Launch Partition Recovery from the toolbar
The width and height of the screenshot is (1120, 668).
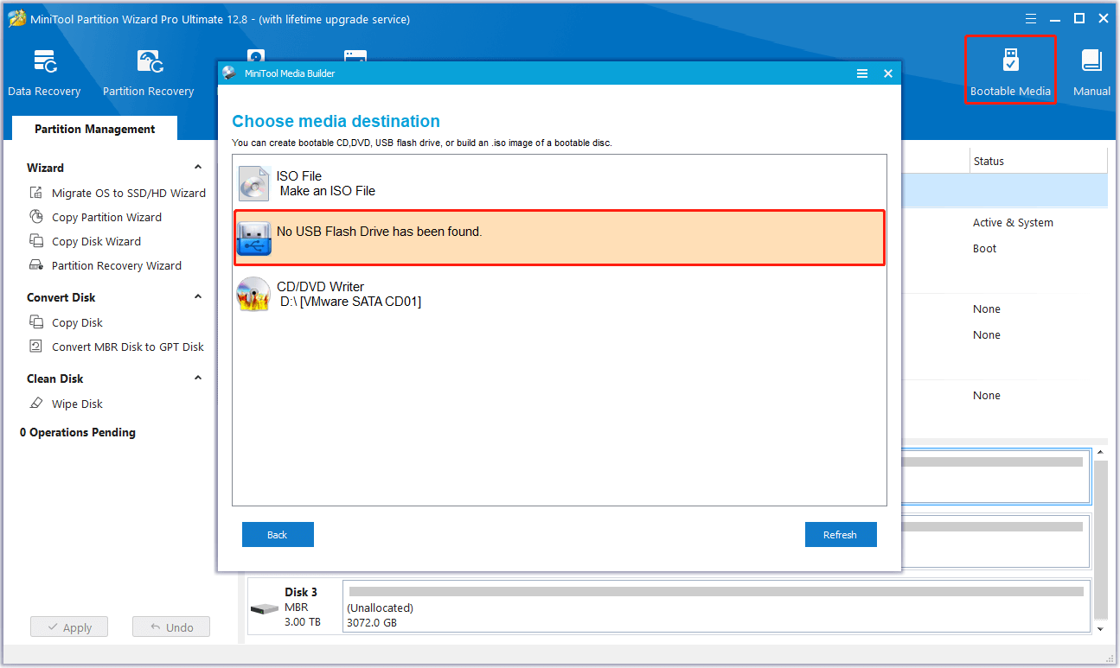(x=148, y=73)
